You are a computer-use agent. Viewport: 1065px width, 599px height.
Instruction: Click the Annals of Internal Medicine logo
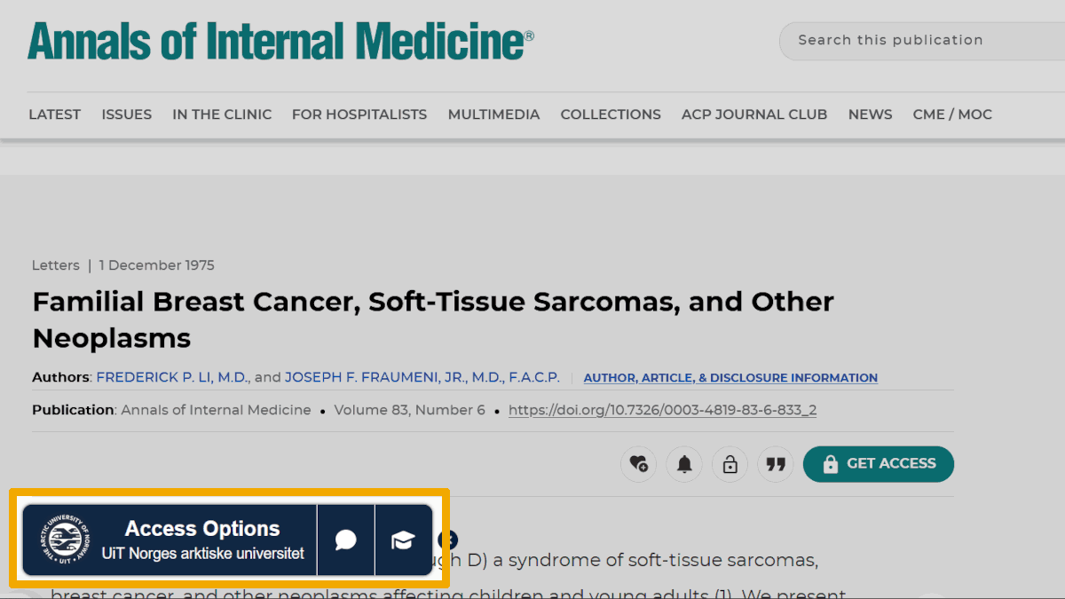[280, 41]
